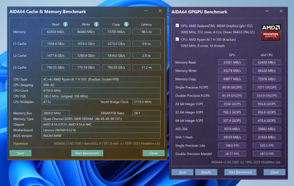This screenshot has height=186, width=294.
Task: Click L2 Cache read 1477.6 GB/s
Action: click(56, 56)
